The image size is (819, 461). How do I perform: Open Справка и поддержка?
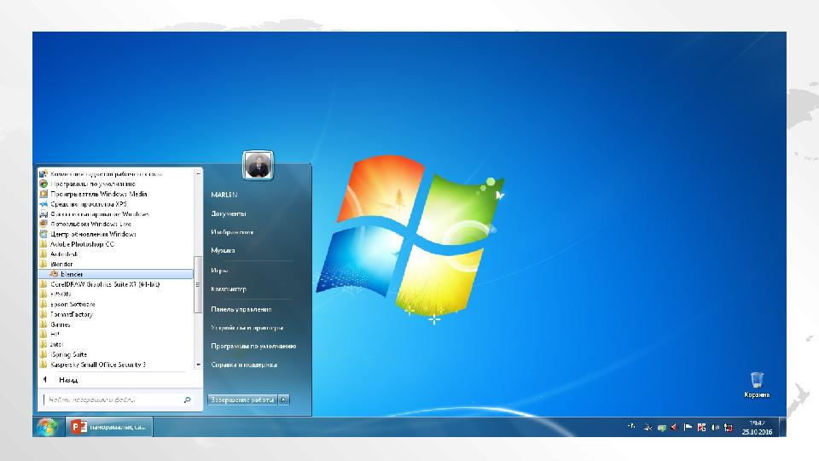pyautogui.click(x=244, y=365)
